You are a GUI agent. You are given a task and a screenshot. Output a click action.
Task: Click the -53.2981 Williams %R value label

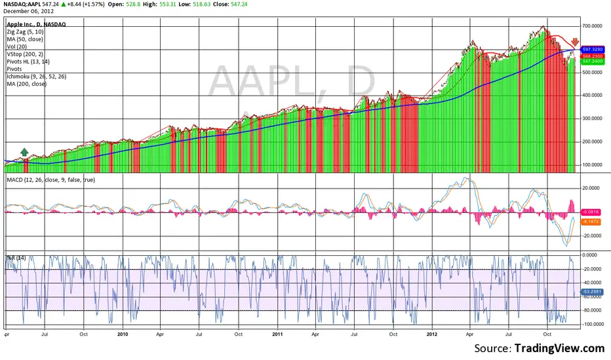[x=592, y=291]
